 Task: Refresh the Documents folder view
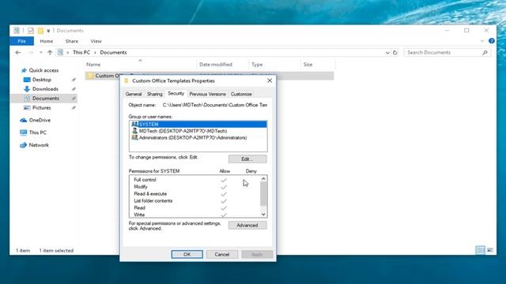tap(395, 53)
